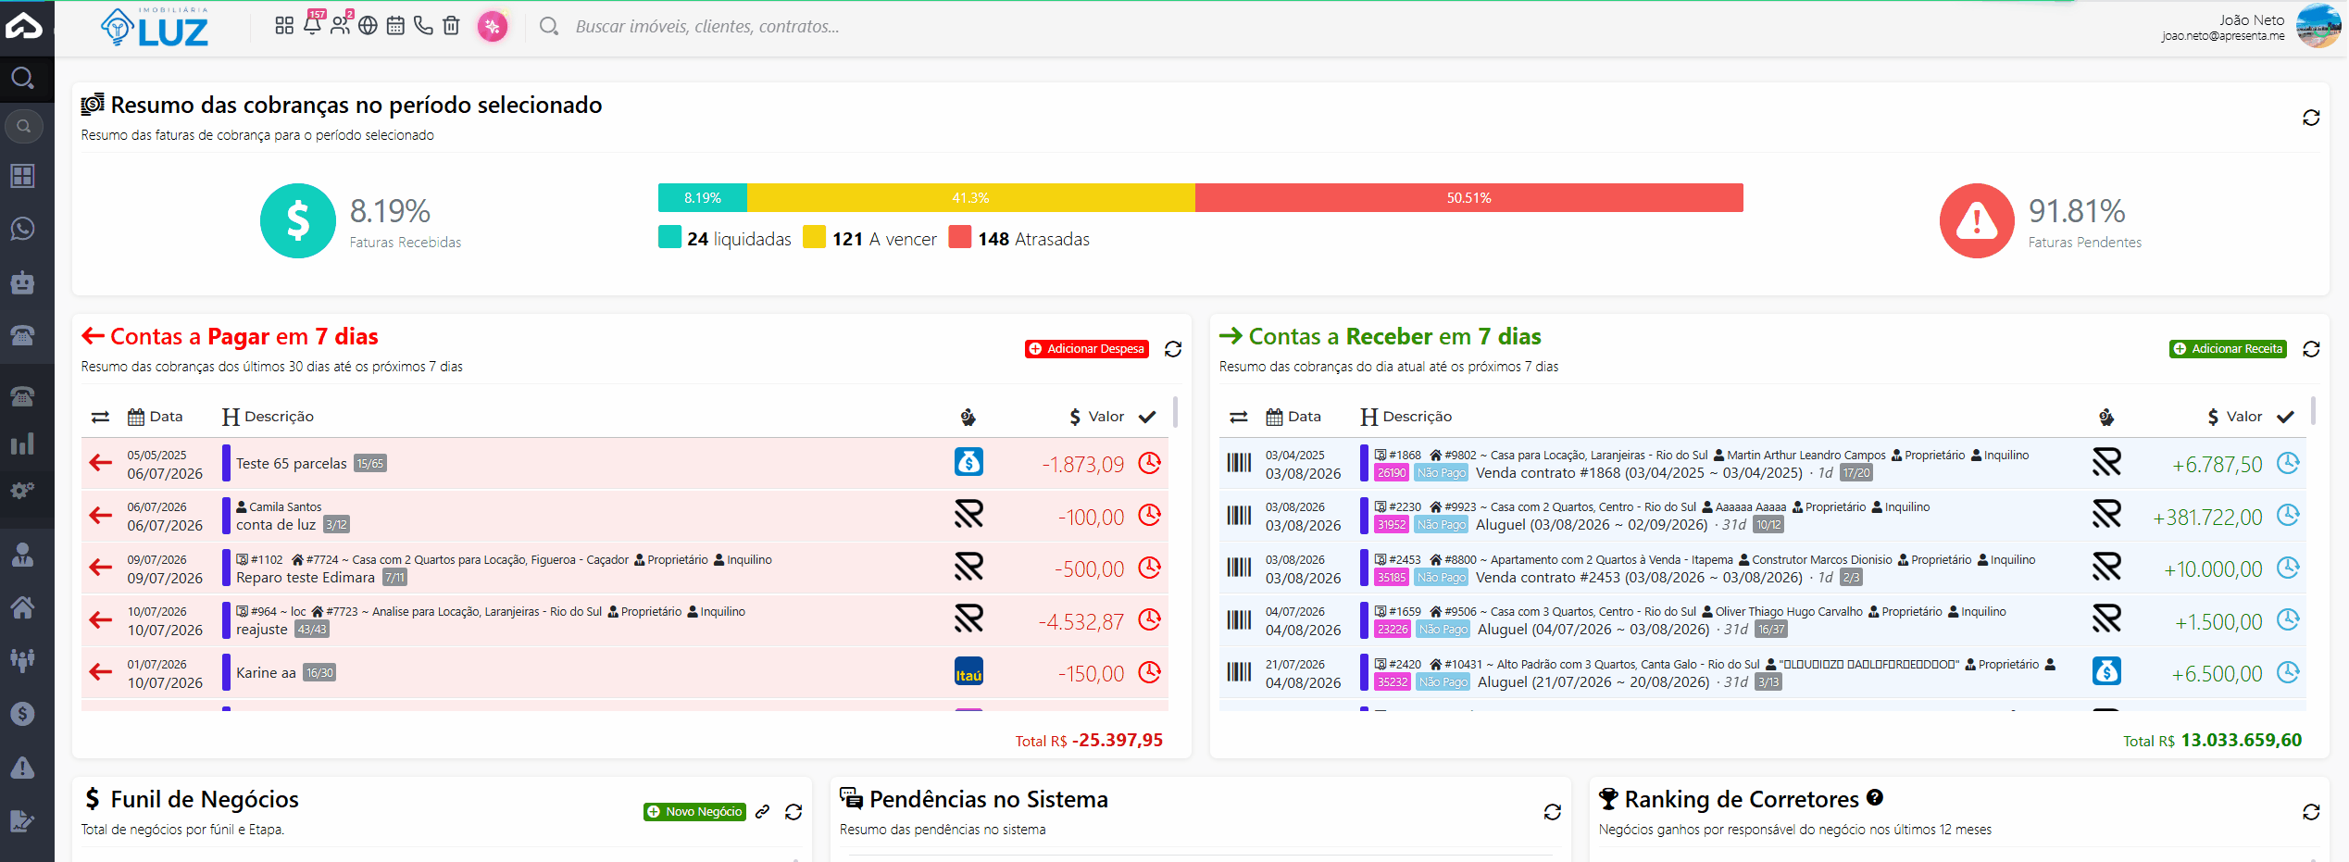The image size is (2349, 862).
Task: Click the globe icon in top toolbar
Action: 368,26
